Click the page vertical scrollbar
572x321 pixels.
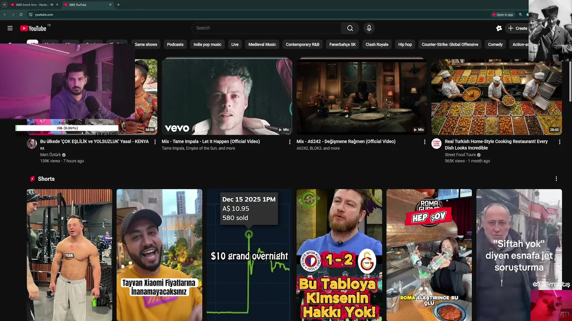(x=570, y=82)
